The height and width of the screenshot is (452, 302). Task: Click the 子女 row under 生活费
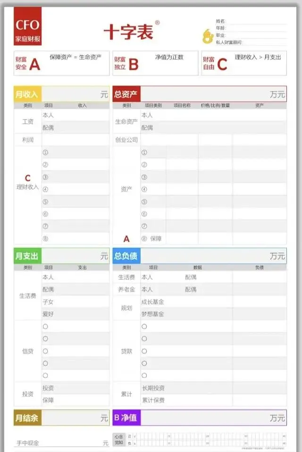75,302
